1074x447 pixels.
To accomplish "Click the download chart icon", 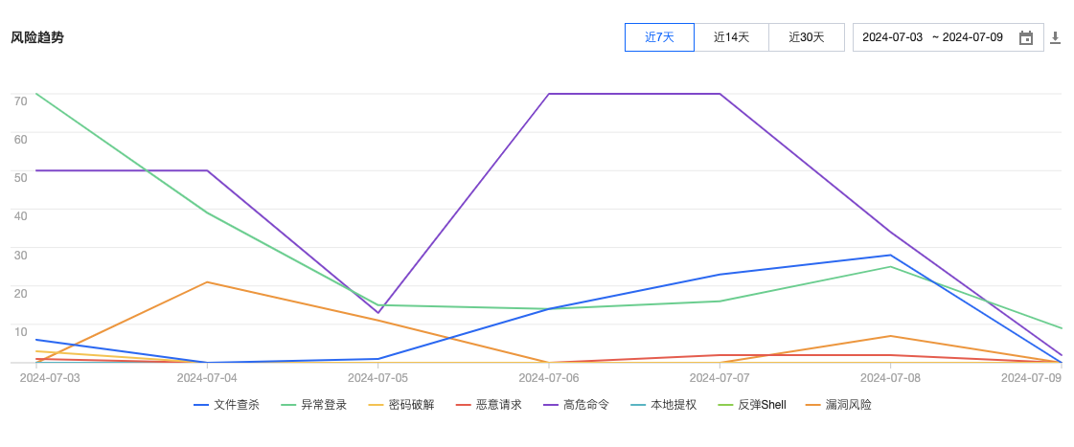I will click(1056, 37).
